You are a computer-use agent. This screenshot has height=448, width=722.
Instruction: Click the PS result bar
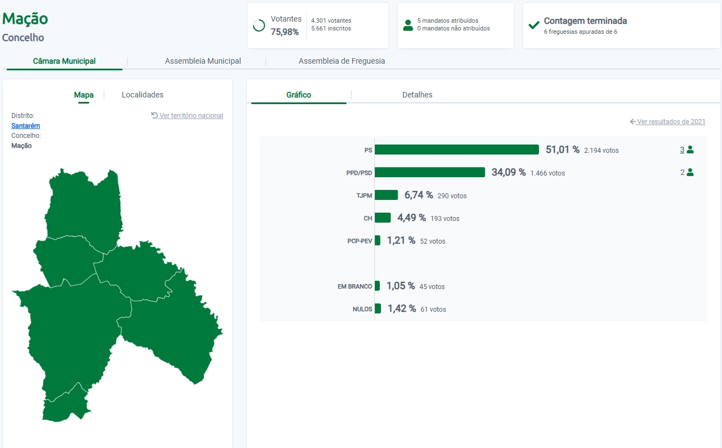click(x=457, y=150)
